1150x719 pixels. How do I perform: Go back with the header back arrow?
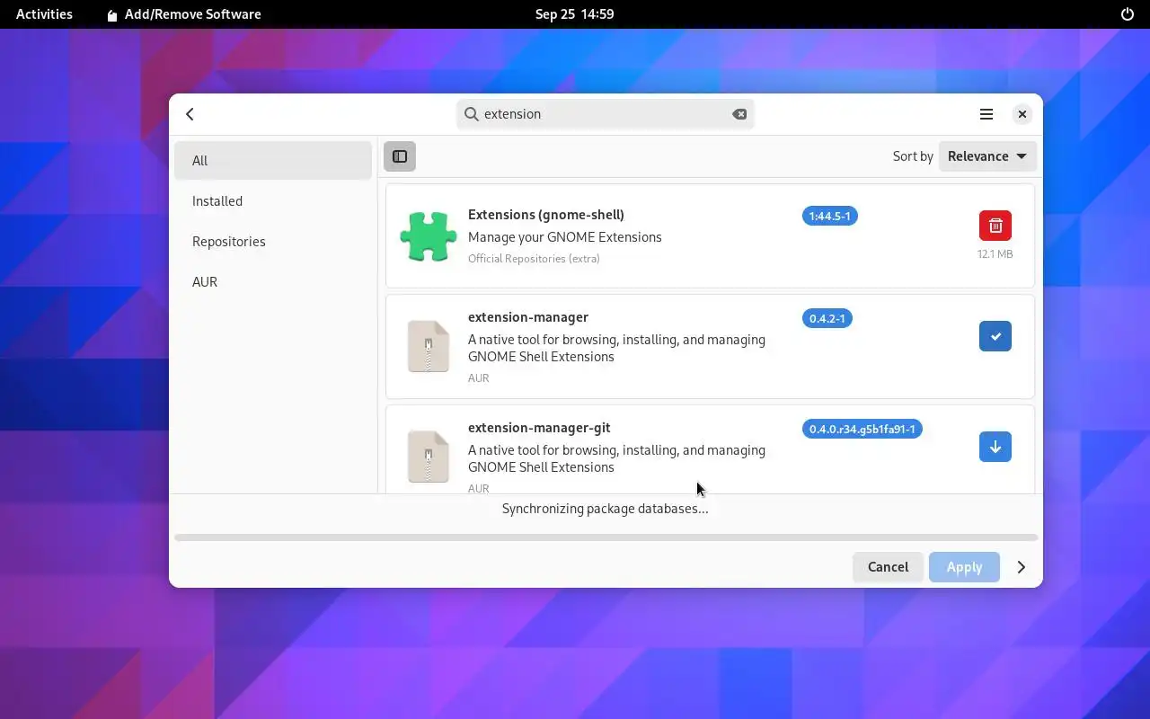click(x=190, y=114)
